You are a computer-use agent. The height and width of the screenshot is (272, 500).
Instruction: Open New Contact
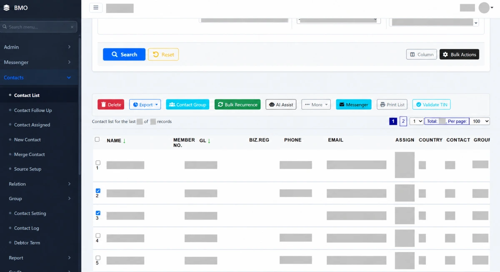(x=27, y=140)
